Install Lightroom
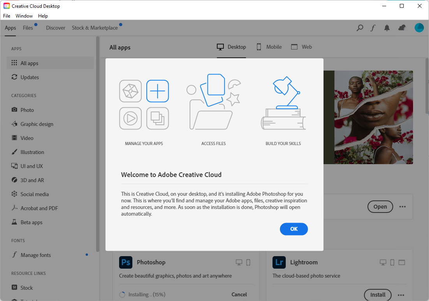429x301 pixels. pyautogui.click(x=378, y=295)
